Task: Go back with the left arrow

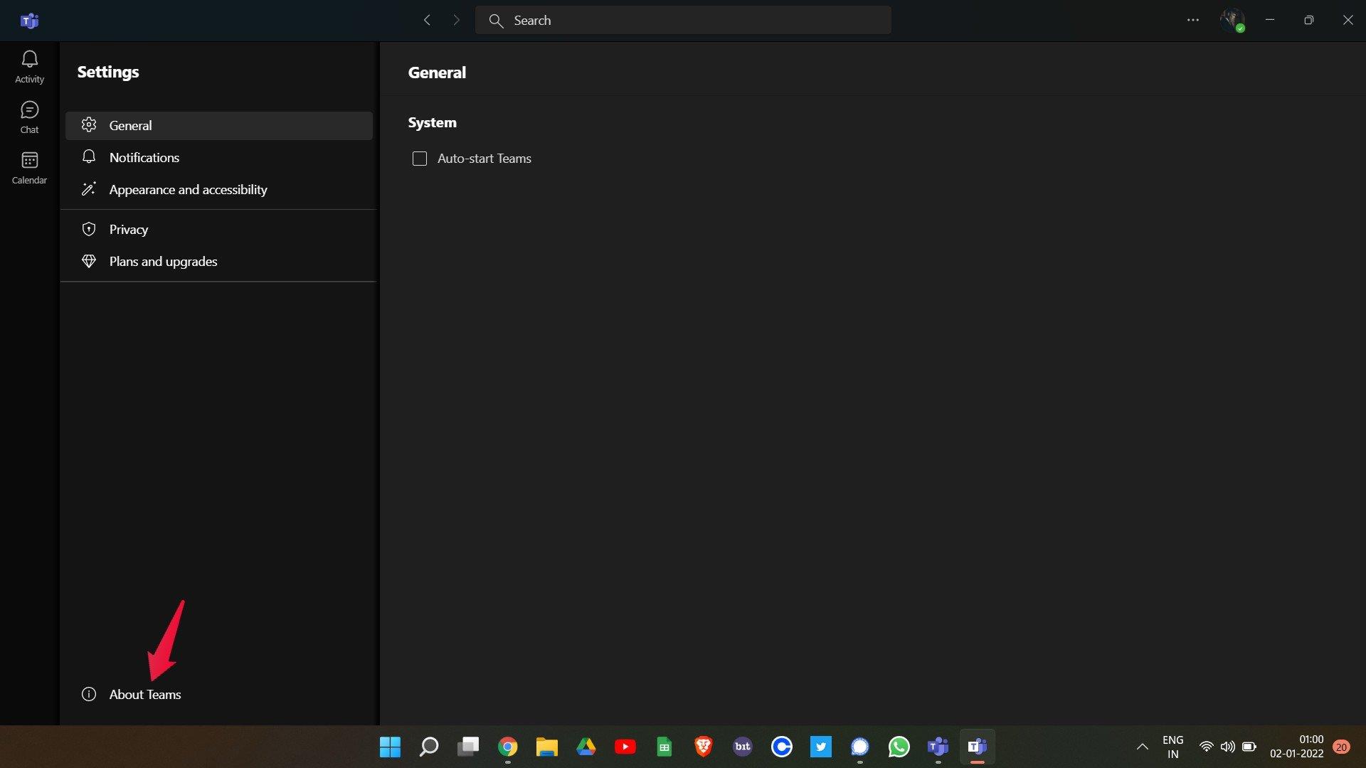Action: click(x=427, y=21)
